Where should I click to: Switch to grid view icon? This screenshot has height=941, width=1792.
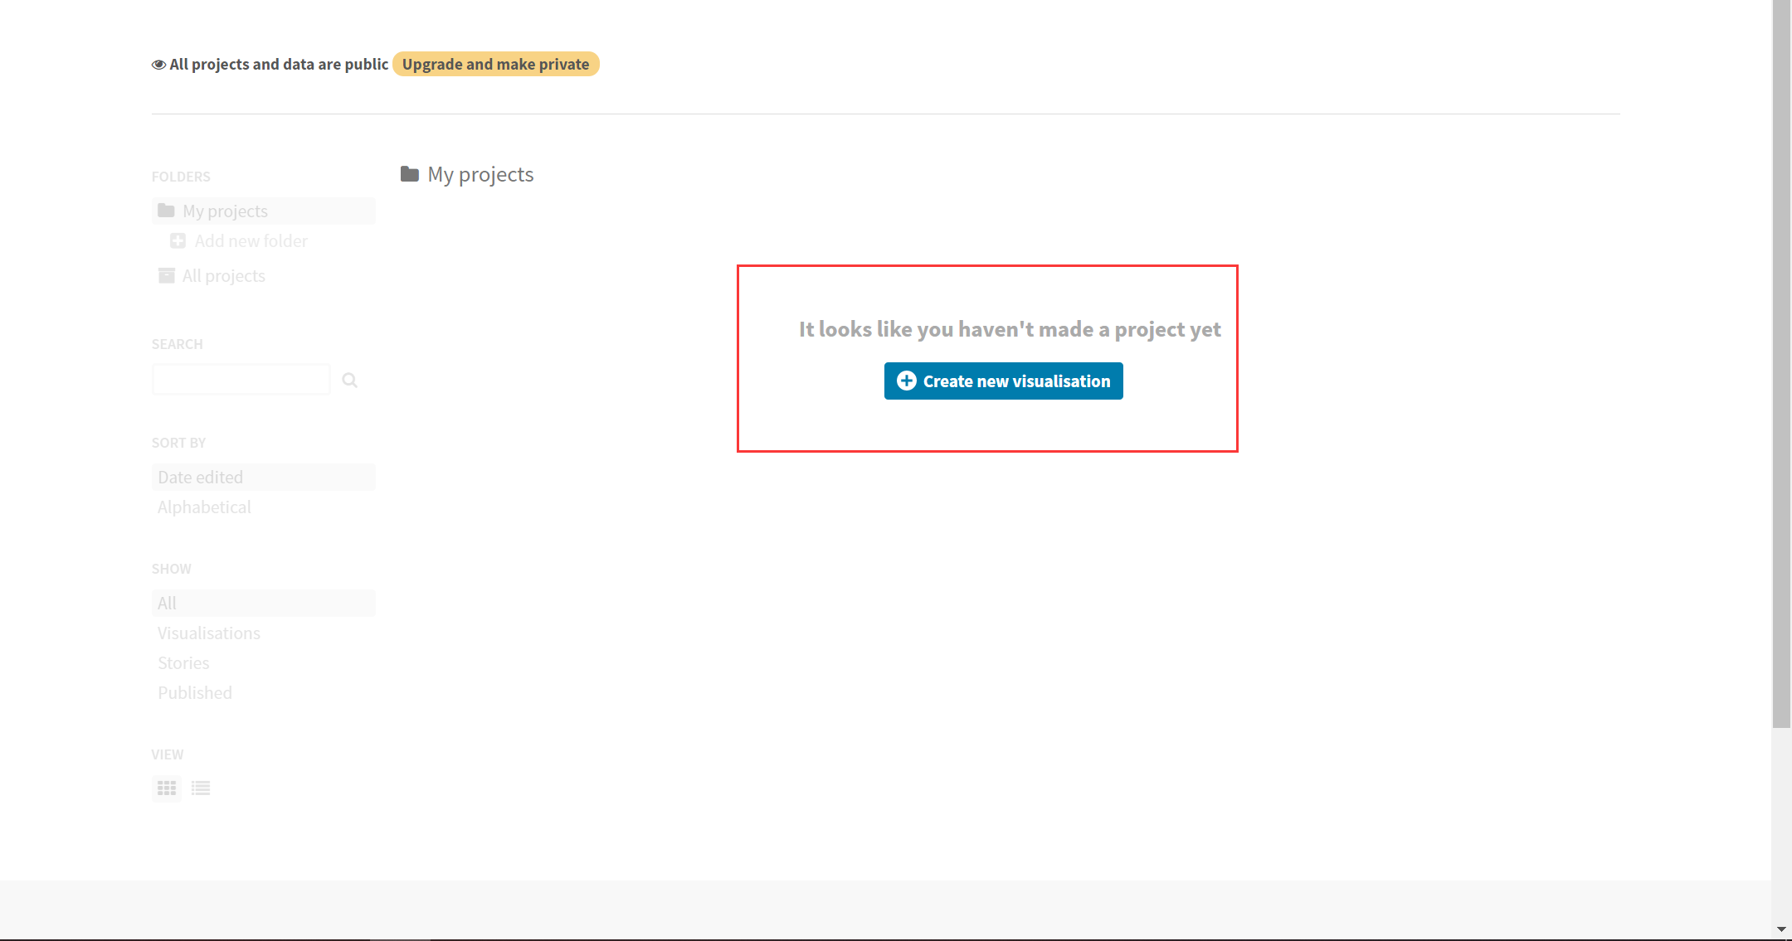click(x=167, y=788)
